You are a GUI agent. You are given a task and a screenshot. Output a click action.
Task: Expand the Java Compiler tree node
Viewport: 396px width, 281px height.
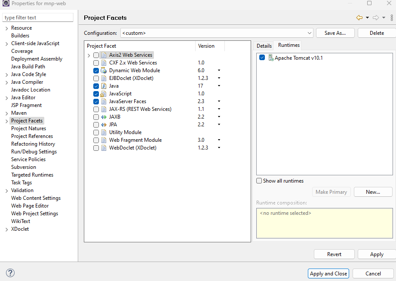pos(6,82)
